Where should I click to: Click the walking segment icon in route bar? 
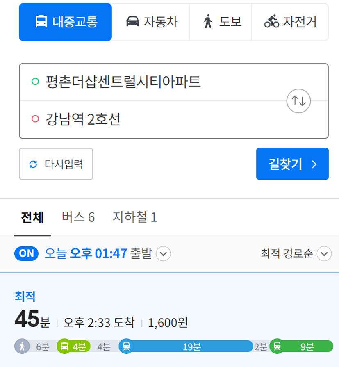[22, 346]
